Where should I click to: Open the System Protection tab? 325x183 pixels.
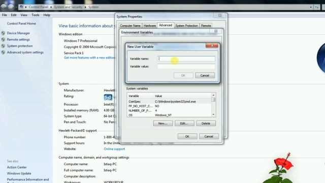tap(186, 26)
